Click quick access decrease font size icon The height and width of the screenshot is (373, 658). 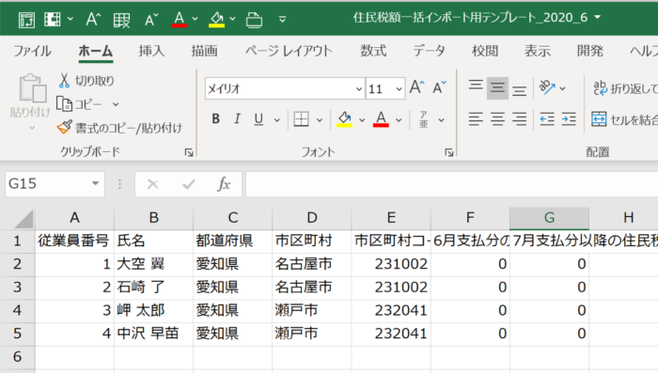click(x=151, y=20)
